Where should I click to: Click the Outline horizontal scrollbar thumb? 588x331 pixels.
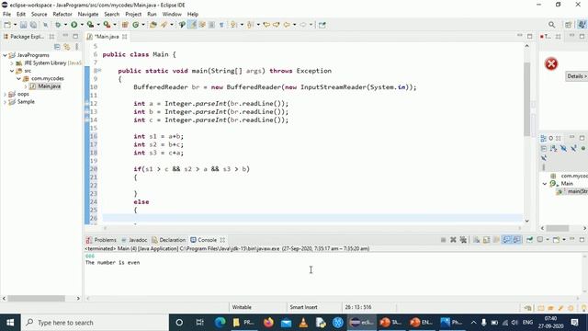tap(558, 228)
